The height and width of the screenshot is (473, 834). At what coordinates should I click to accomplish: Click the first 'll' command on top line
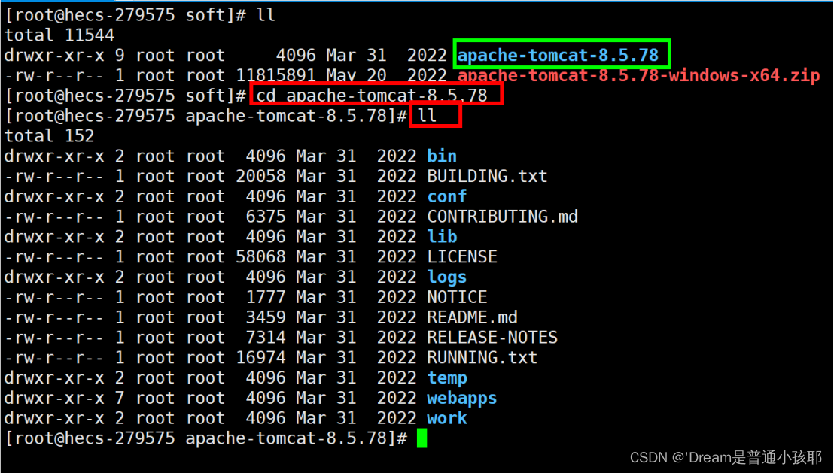266,15
